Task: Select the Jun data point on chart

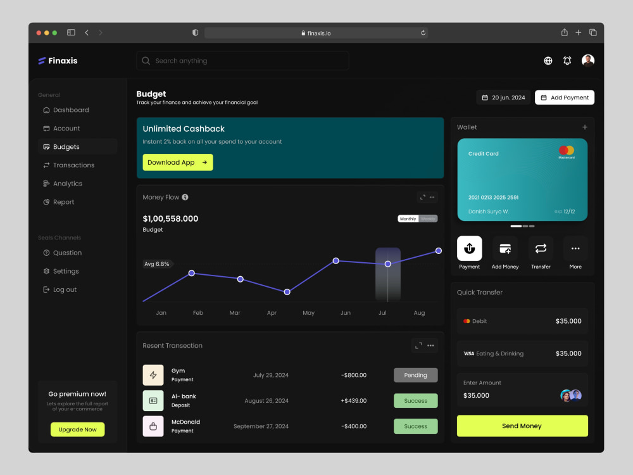Action: tap(336, 260)
